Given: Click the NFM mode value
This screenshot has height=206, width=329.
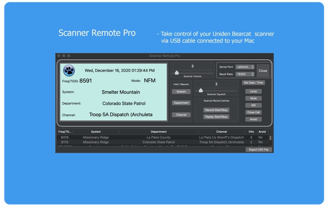Looking at the screenshot, I should pos(150,80).
